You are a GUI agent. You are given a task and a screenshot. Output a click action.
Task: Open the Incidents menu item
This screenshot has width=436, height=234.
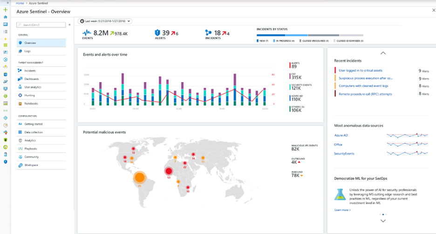(41, 71)
